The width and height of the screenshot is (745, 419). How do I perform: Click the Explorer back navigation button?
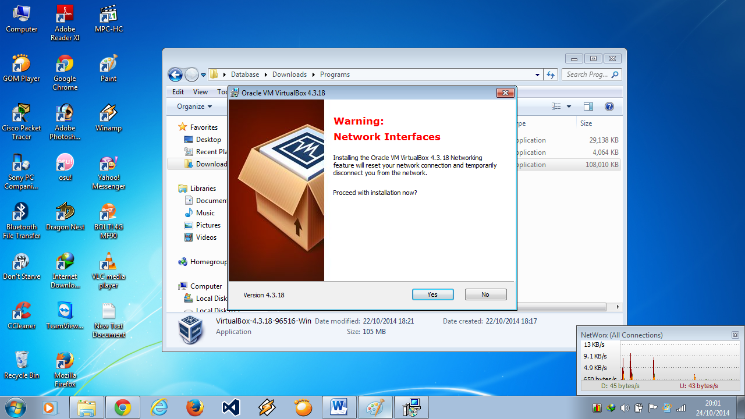[x=175, y=74]
